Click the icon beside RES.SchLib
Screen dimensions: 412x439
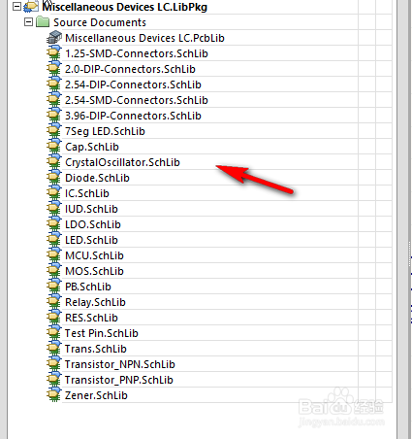(54, 318)
